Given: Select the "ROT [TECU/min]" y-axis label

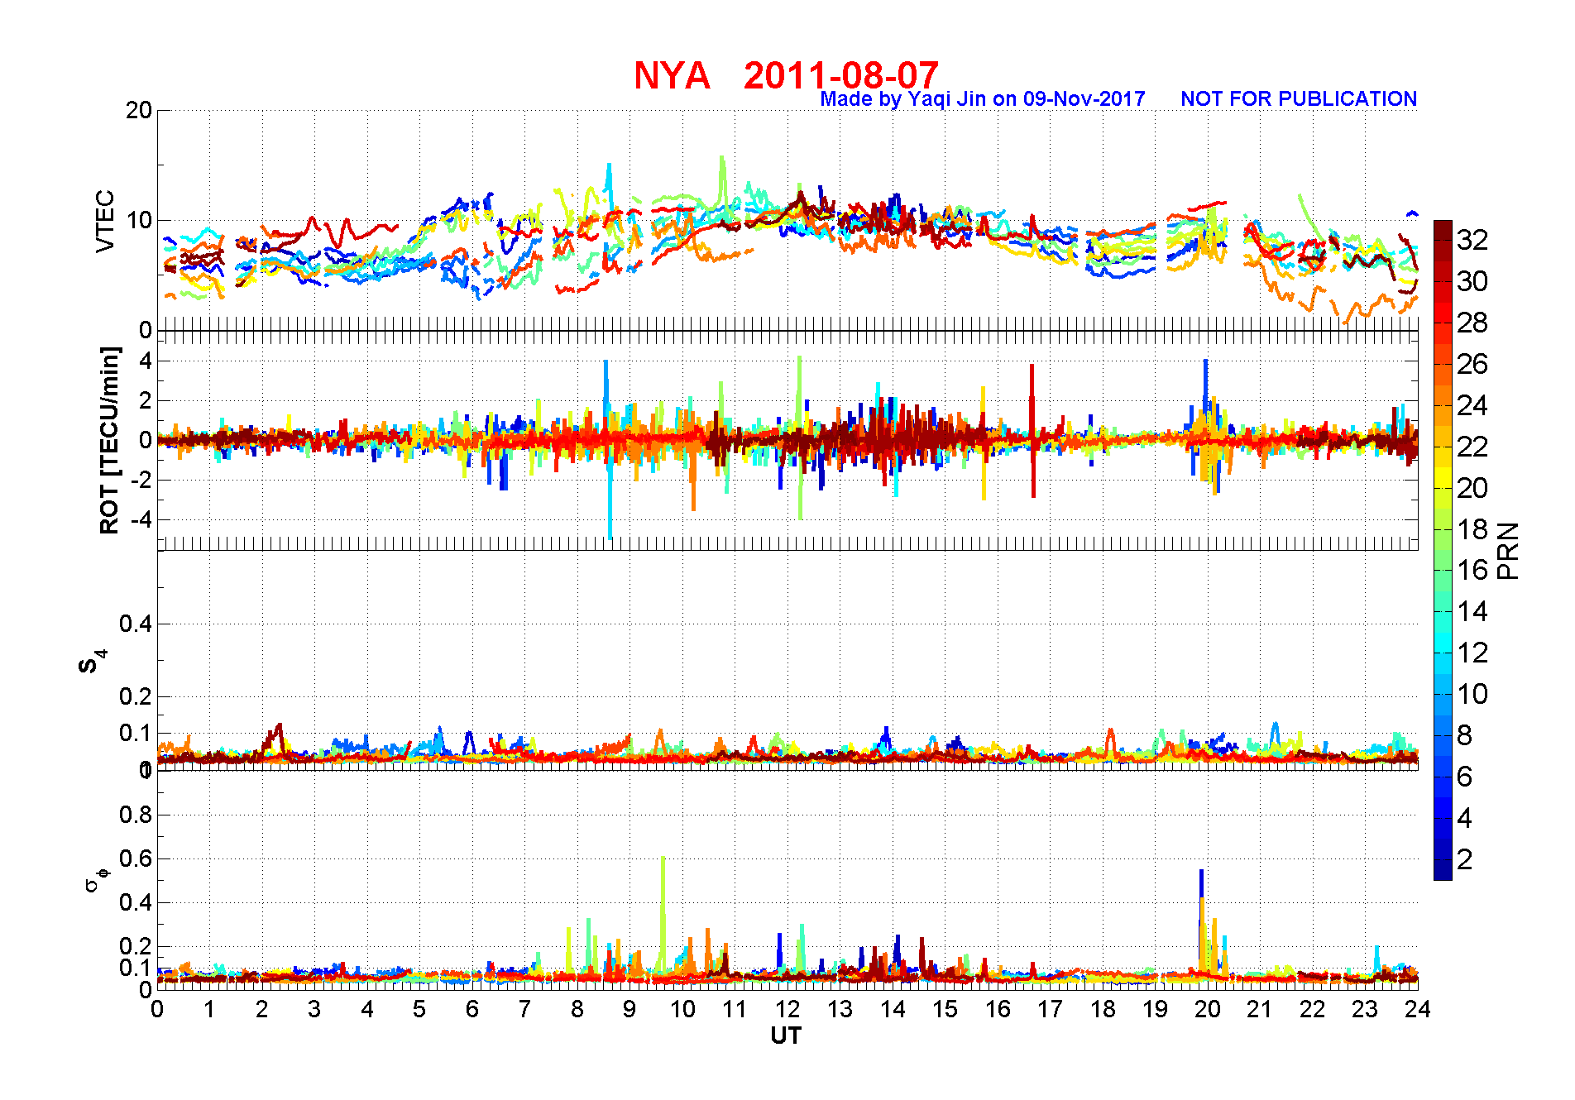Looking at the screenshot, I should [x=109, y=441].
